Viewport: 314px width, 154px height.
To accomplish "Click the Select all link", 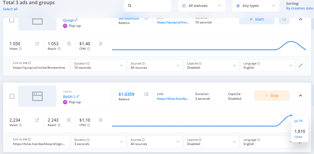I will click(x=10, y=9).
